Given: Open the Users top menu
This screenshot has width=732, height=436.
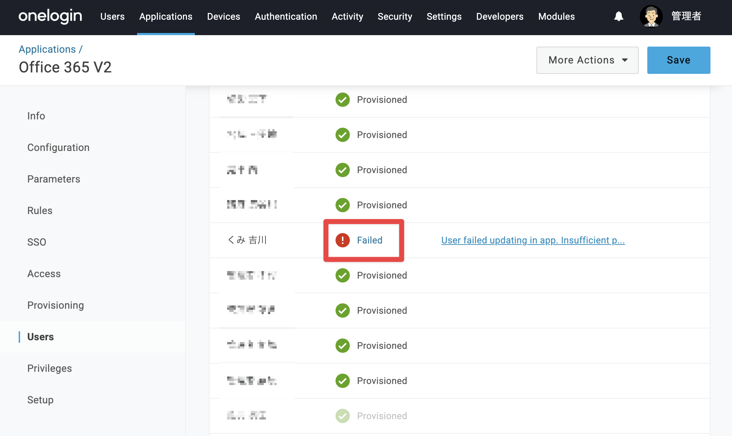Looking at the screenshot, I should [112, 16].
